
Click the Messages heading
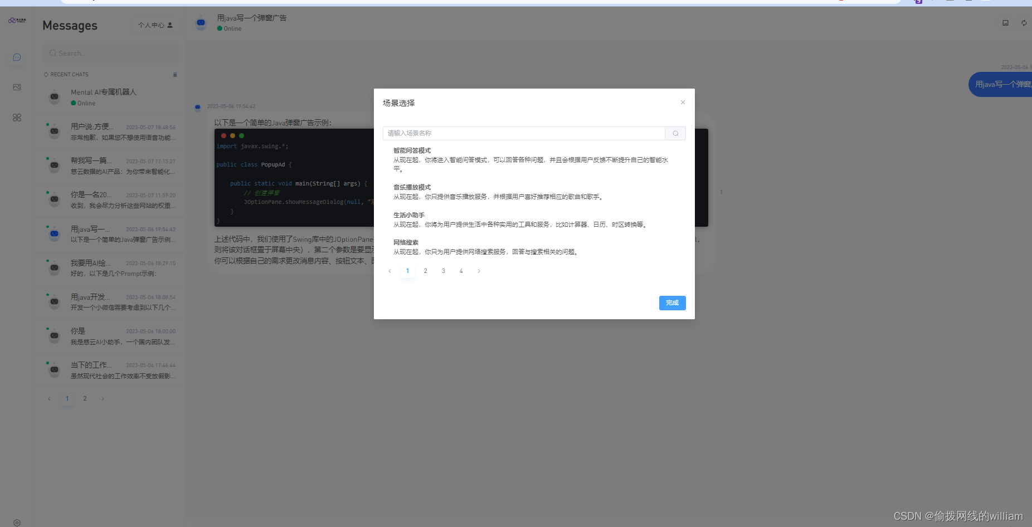click(70, 26)
